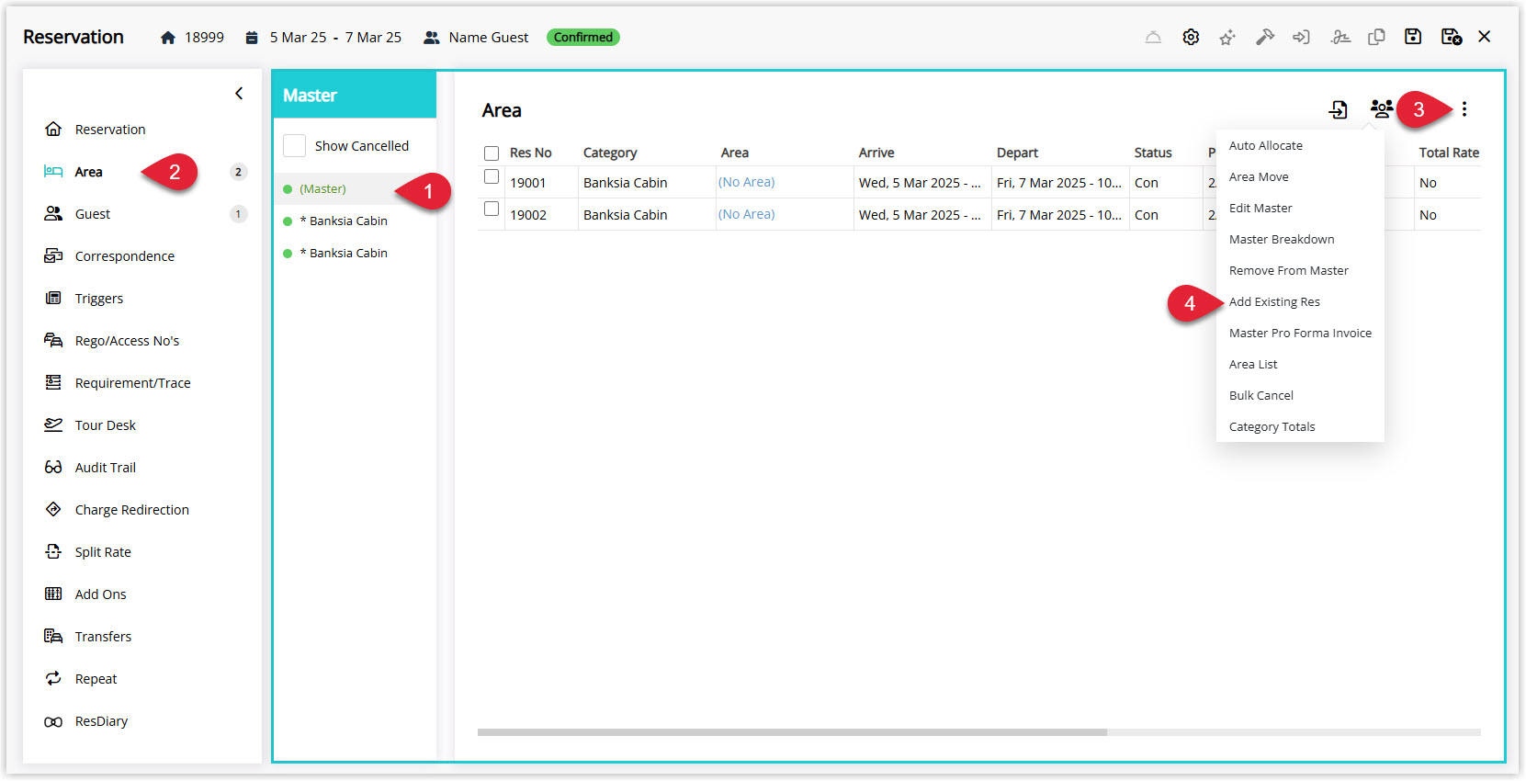Viewport: 1526px width, 781px height.
Task: Click the save and exit icon
Action: [x=1452, y=37]
